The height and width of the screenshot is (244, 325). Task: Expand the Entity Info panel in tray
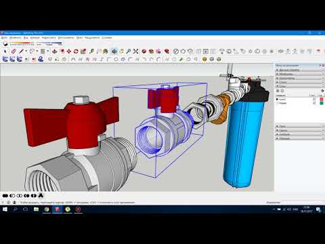point(300,70)
